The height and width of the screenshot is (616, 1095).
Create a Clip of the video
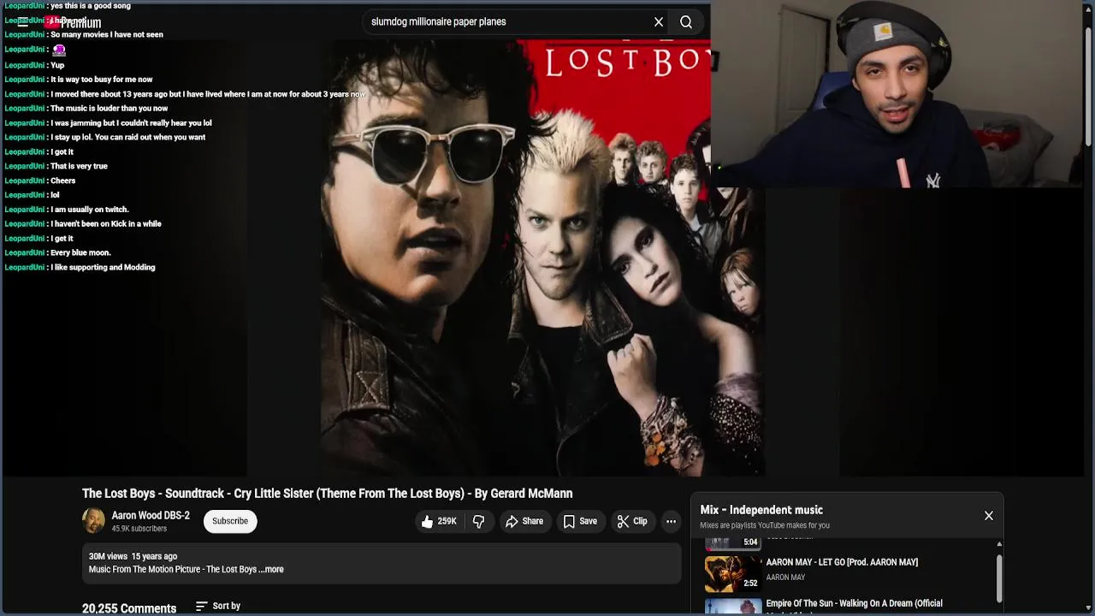point(632,521)
